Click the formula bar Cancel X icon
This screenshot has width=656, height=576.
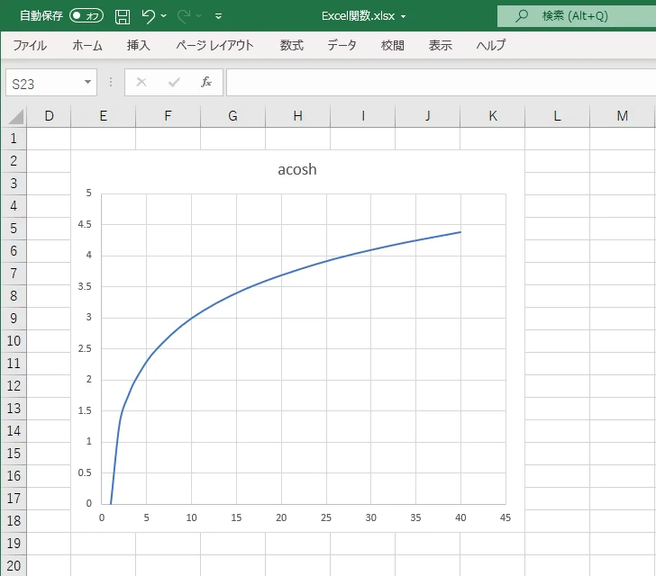[141, 82]
